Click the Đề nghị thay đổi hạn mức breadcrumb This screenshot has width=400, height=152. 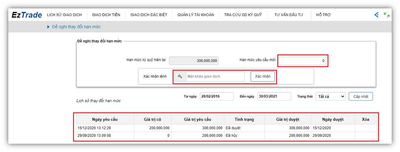[x=77, y=27]
